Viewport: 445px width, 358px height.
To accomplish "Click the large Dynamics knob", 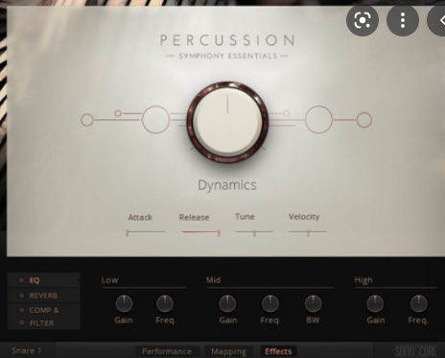I will [227, 122].
